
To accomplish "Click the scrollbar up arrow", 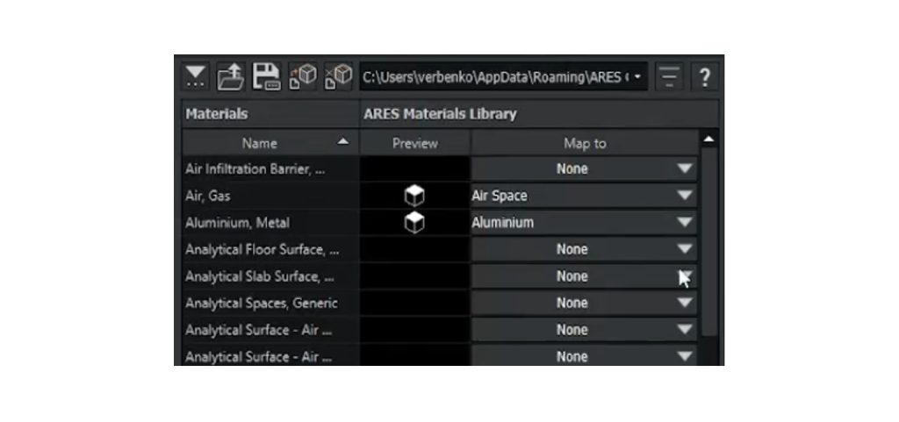I will pyautogui.click(x=708, y=140).
